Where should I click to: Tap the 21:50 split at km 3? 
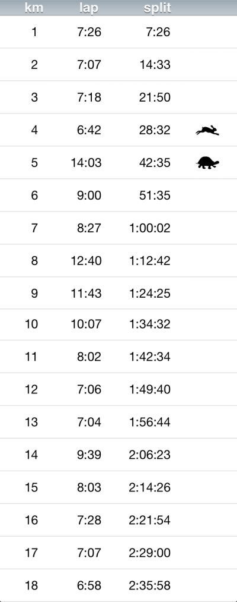click(155, 97)
